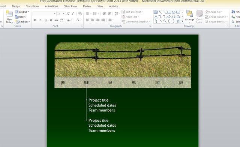Click the Arrange button
Image resolution: width=240 pixels, height=147 pixels.
tap(189, 16)
